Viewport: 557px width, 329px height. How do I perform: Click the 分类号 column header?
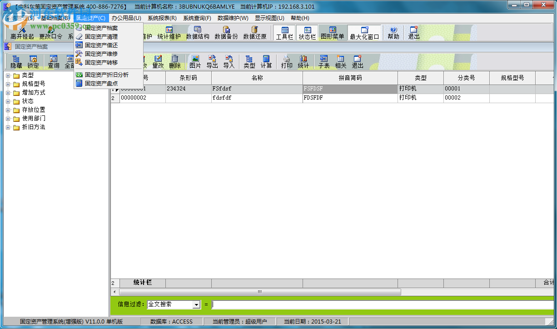pos(467,78)
